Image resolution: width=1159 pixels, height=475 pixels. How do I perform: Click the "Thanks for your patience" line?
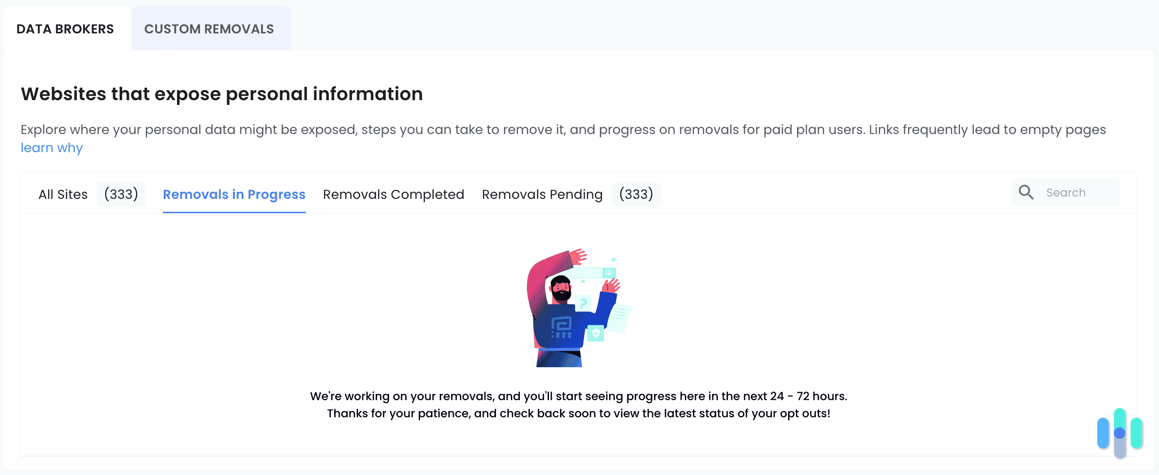579,413
